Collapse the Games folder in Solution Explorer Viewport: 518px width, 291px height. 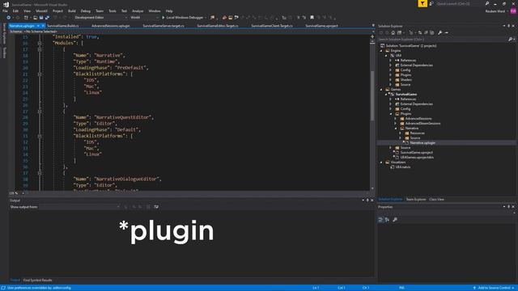coord(381,90)
